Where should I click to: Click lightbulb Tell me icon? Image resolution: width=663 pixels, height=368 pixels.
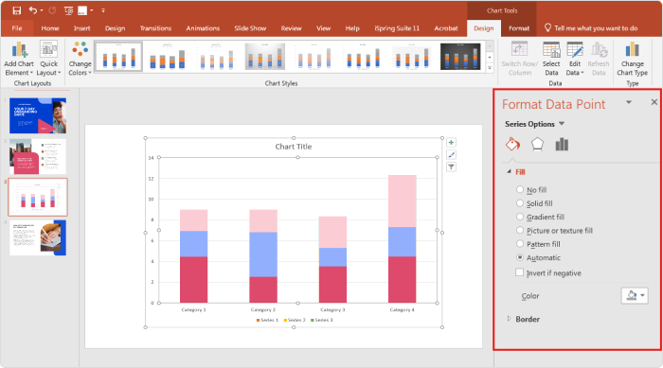click(x=547, y=27)
